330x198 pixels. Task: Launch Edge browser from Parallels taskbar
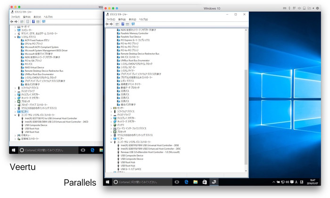pyautogui.click(x=186, y=182)
